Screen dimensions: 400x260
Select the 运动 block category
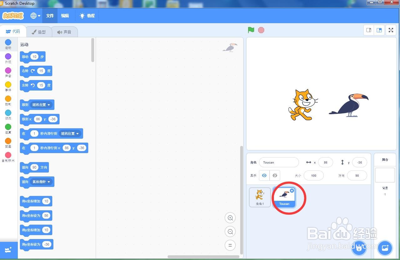click(8, 44)
